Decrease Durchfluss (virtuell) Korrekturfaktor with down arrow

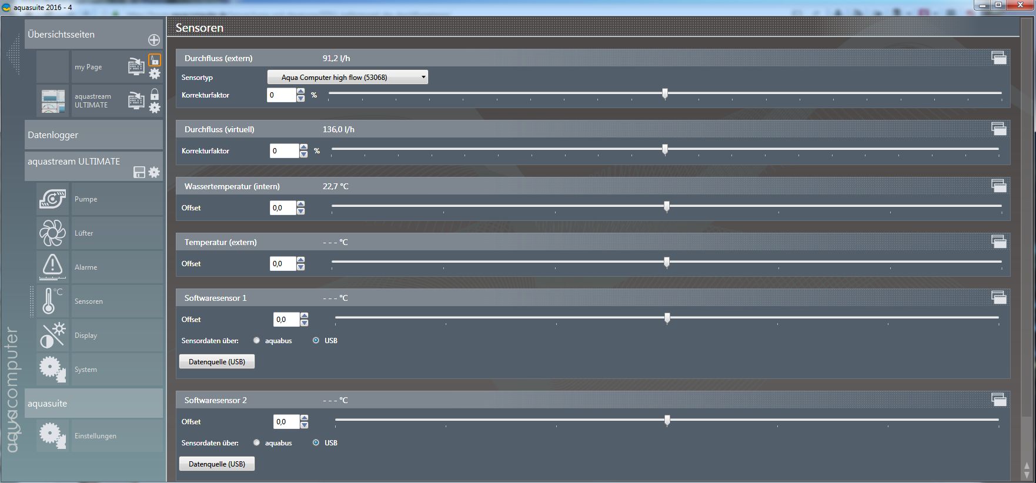click(303, 155)
